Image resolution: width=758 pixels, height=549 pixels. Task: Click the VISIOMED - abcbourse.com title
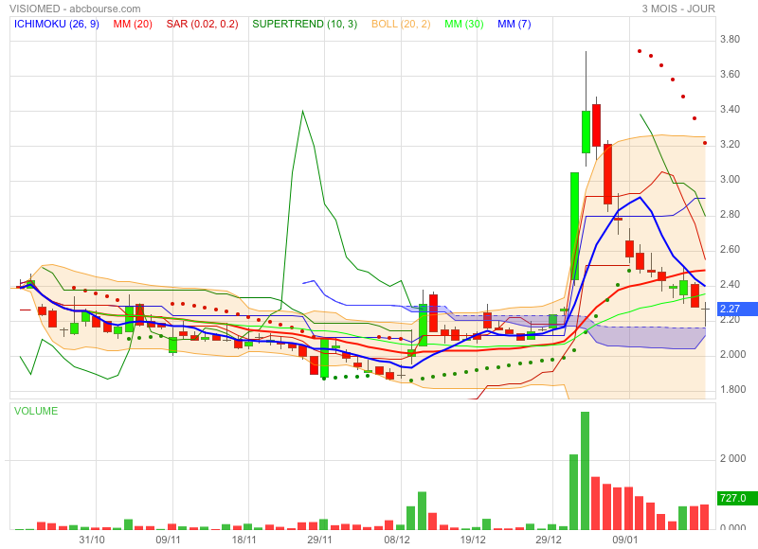pyautogui.click(x=75, y=9)
